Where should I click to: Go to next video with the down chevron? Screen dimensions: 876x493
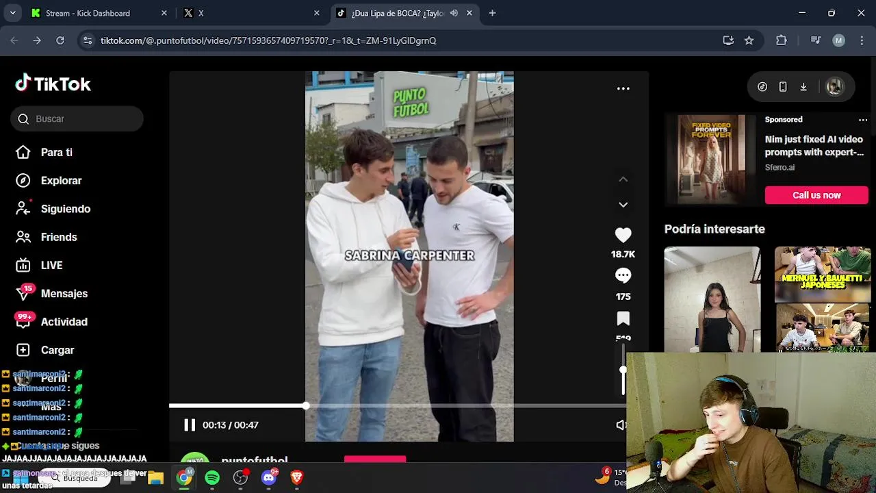click(623, 205)
